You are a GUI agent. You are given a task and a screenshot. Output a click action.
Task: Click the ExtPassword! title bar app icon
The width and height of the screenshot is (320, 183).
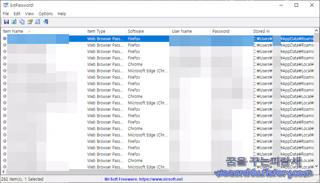point(6,5)
